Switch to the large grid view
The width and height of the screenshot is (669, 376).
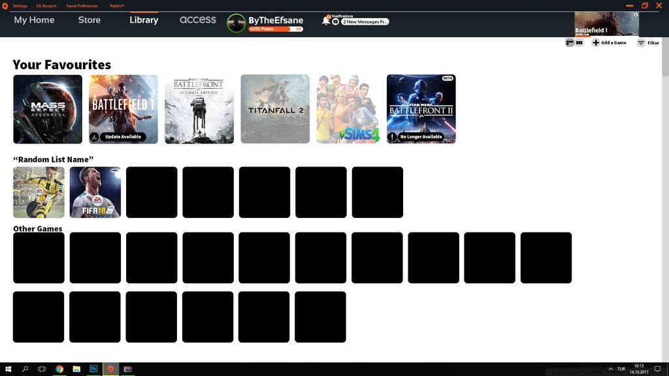point(569,42)
